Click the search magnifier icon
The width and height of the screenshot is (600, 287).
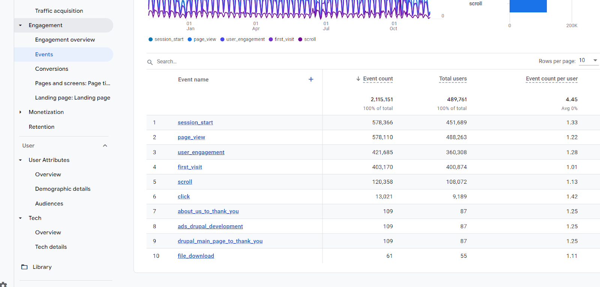coord(150,62)
